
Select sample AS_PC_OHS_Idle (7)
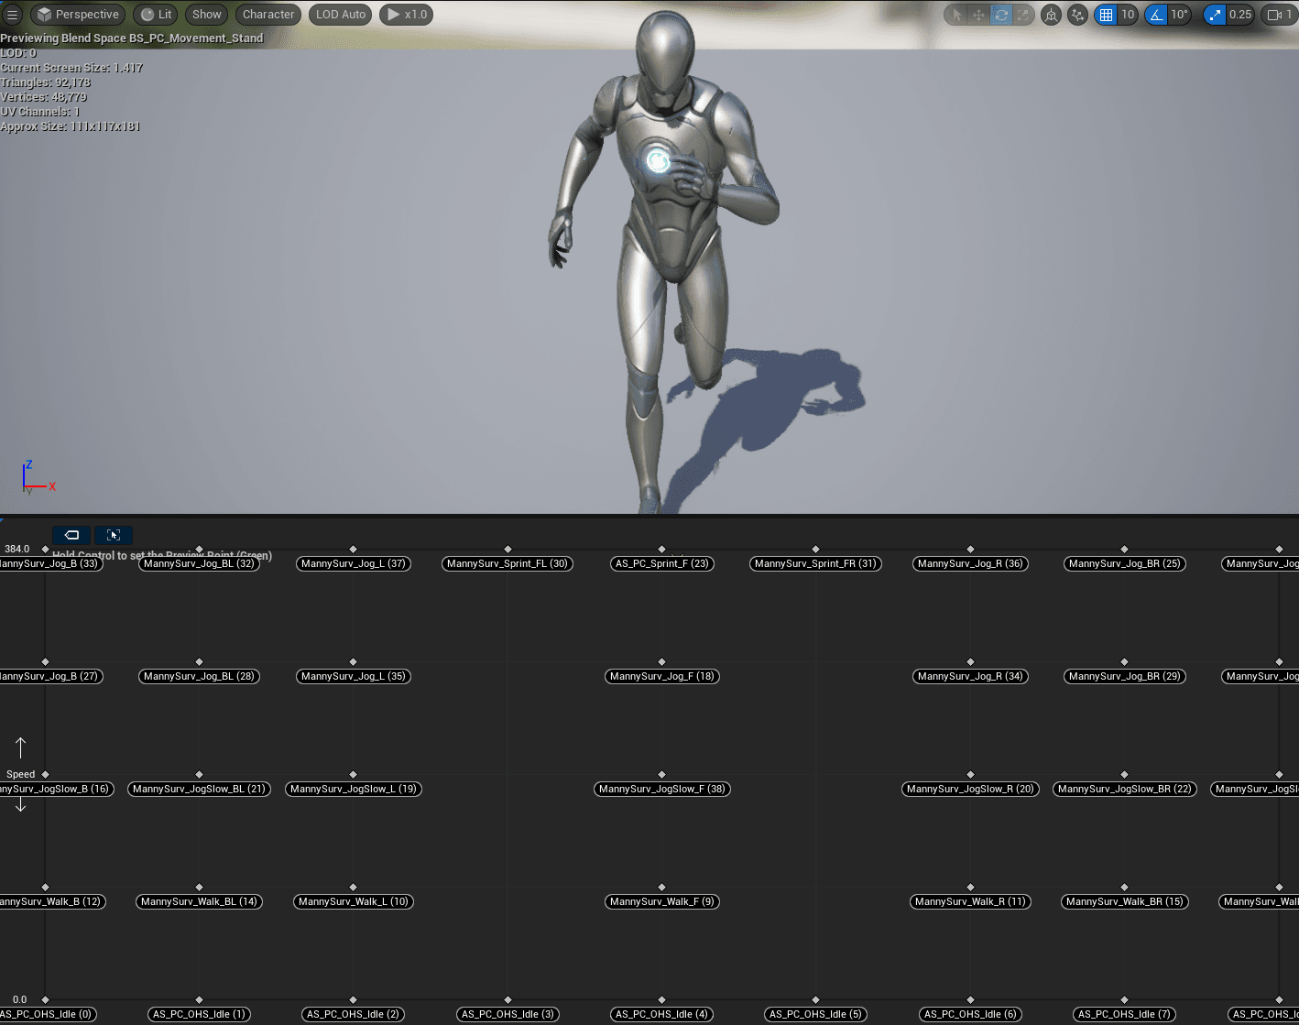[x=1124, y=1014]
